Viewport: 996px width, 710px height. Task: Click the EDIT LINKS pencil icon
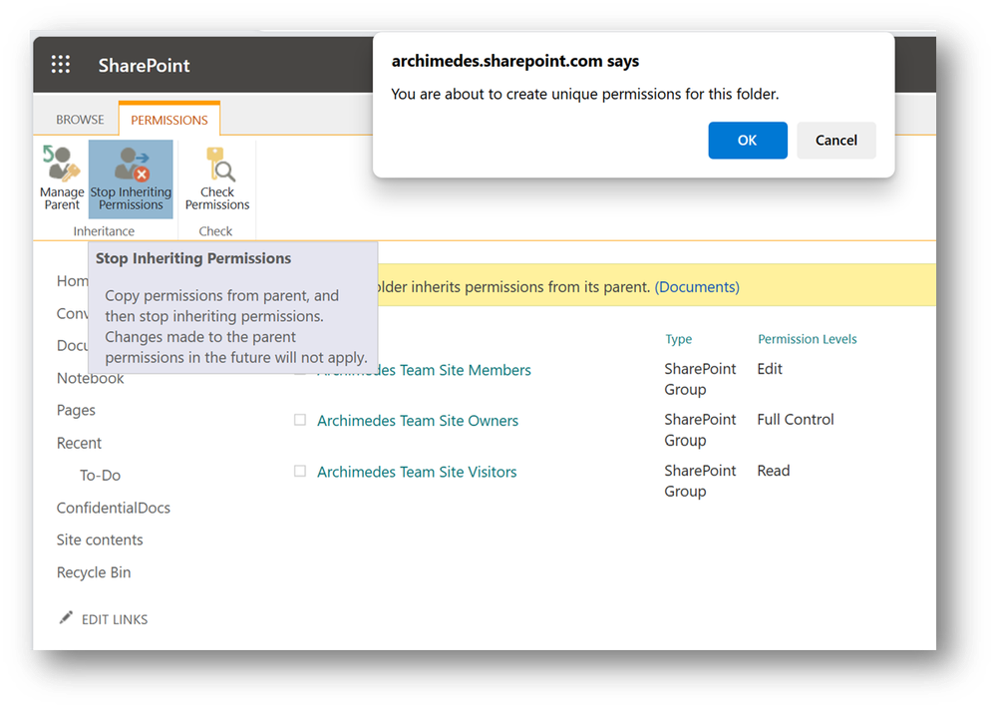[x=66, y=617]
